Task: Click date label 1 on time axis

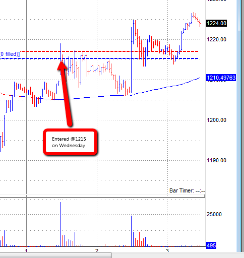Action: (26, 251)
